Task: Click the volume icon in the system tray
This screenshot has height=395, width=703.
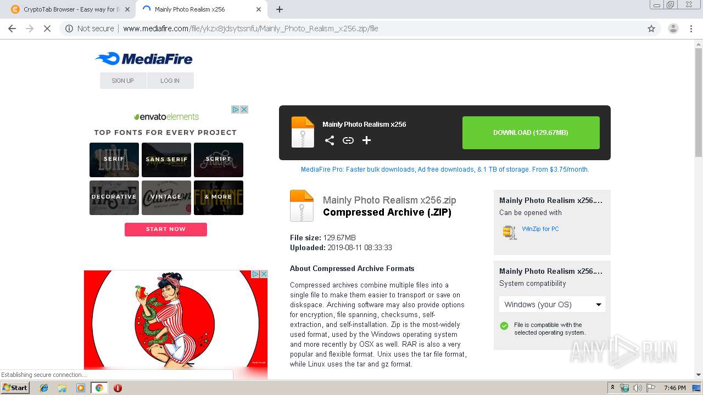Action: pos(638,388)
